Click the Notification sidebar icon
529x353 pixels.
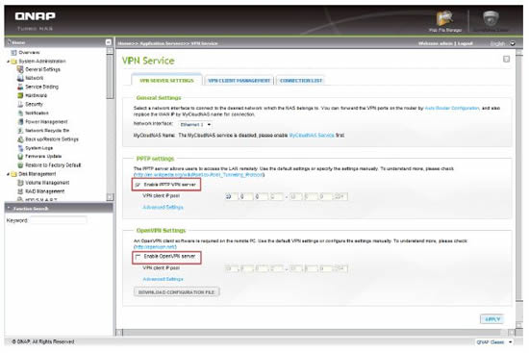pyautogui.click(x=20, y=113)
